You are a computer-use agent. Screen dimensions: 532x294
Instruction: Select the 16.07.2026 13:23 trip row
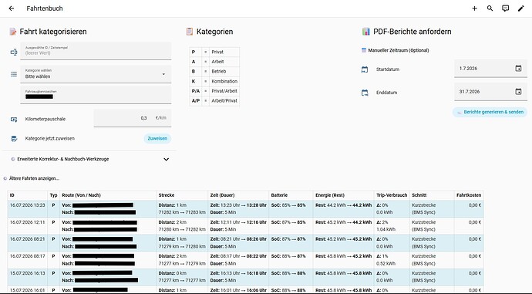(246, 209)
